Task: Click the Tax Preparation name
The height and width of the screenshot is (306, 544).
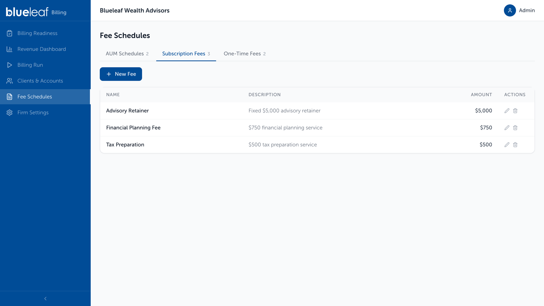Action: pos(125,145)
